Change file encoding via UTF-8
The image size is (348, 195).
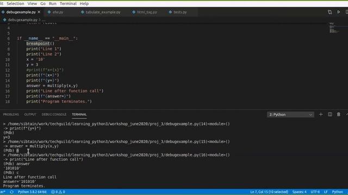pos(315,192)
